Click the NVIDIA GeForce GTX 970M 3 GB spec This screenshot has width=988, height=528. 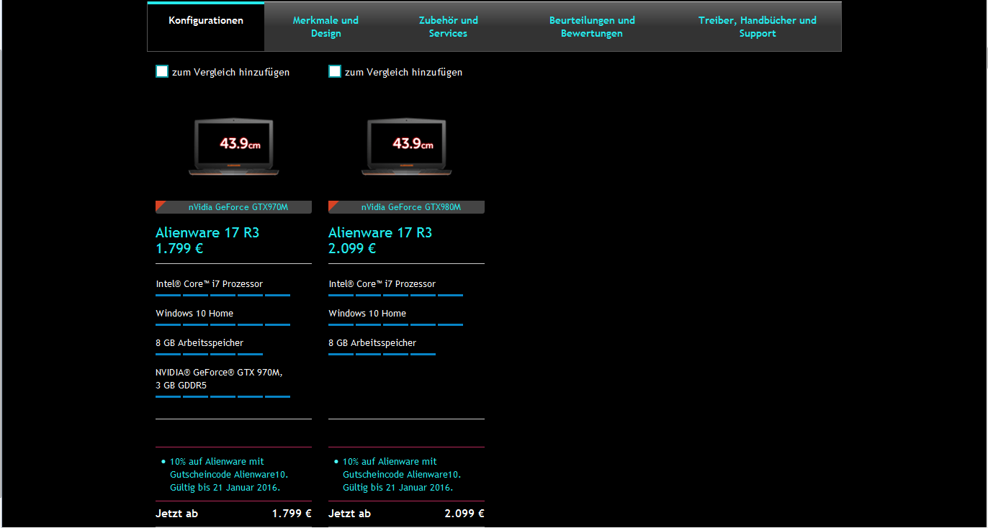pos(220,378)
